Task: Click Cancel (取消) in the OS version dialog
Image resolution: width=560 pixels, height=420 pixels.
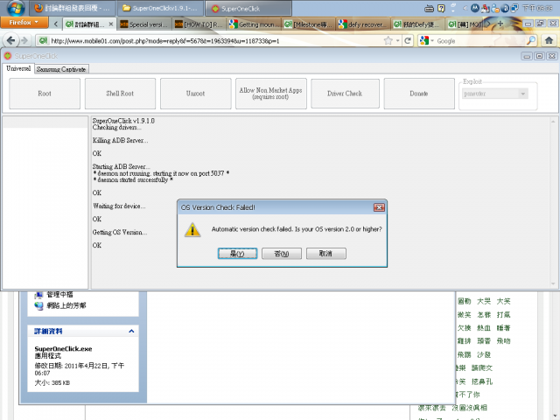Action: [x=326, y=254]
